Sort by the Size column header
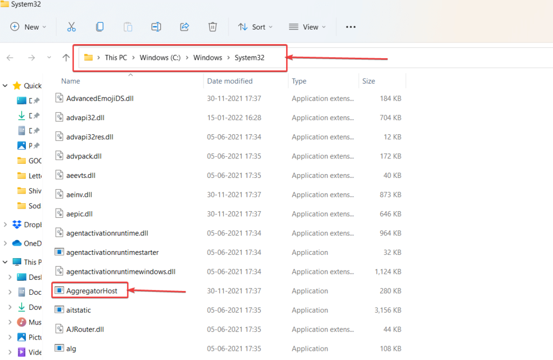 pos(368,81)
